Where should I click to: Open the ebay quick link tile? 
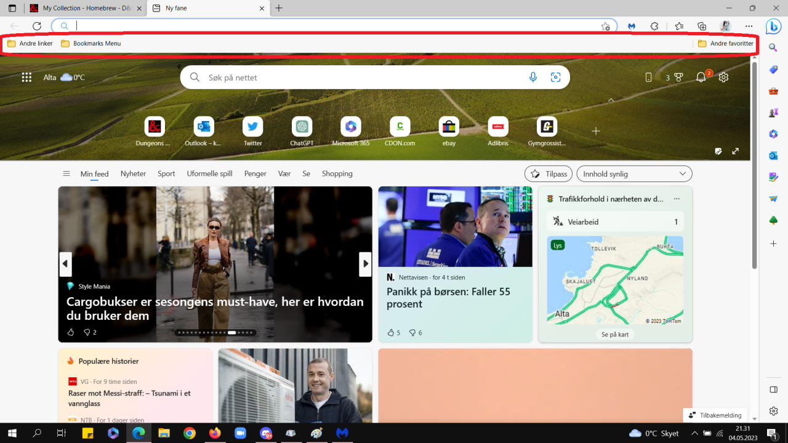[449, 127]
